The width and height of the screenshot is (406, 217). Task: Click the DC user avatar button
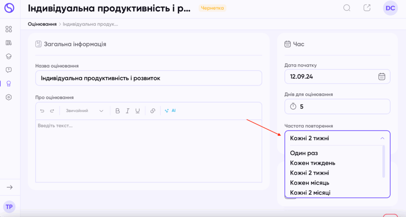pos(390,8)
